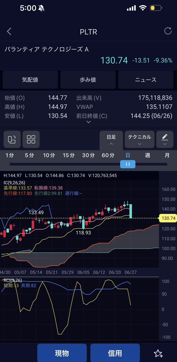Select the 30分 chart interval
This screenshot has height=362, width=177.
click(x=88, y=155)
